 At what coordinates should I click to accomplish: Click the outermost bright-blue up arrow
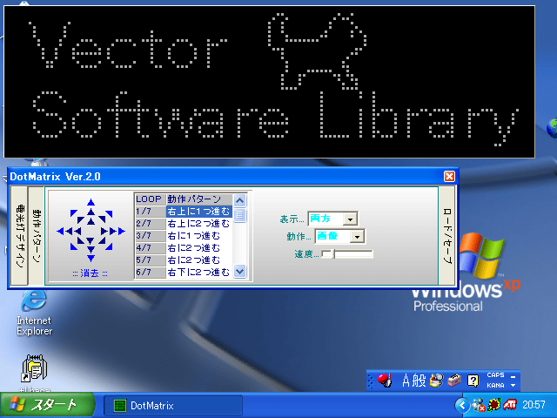point(91,202)
